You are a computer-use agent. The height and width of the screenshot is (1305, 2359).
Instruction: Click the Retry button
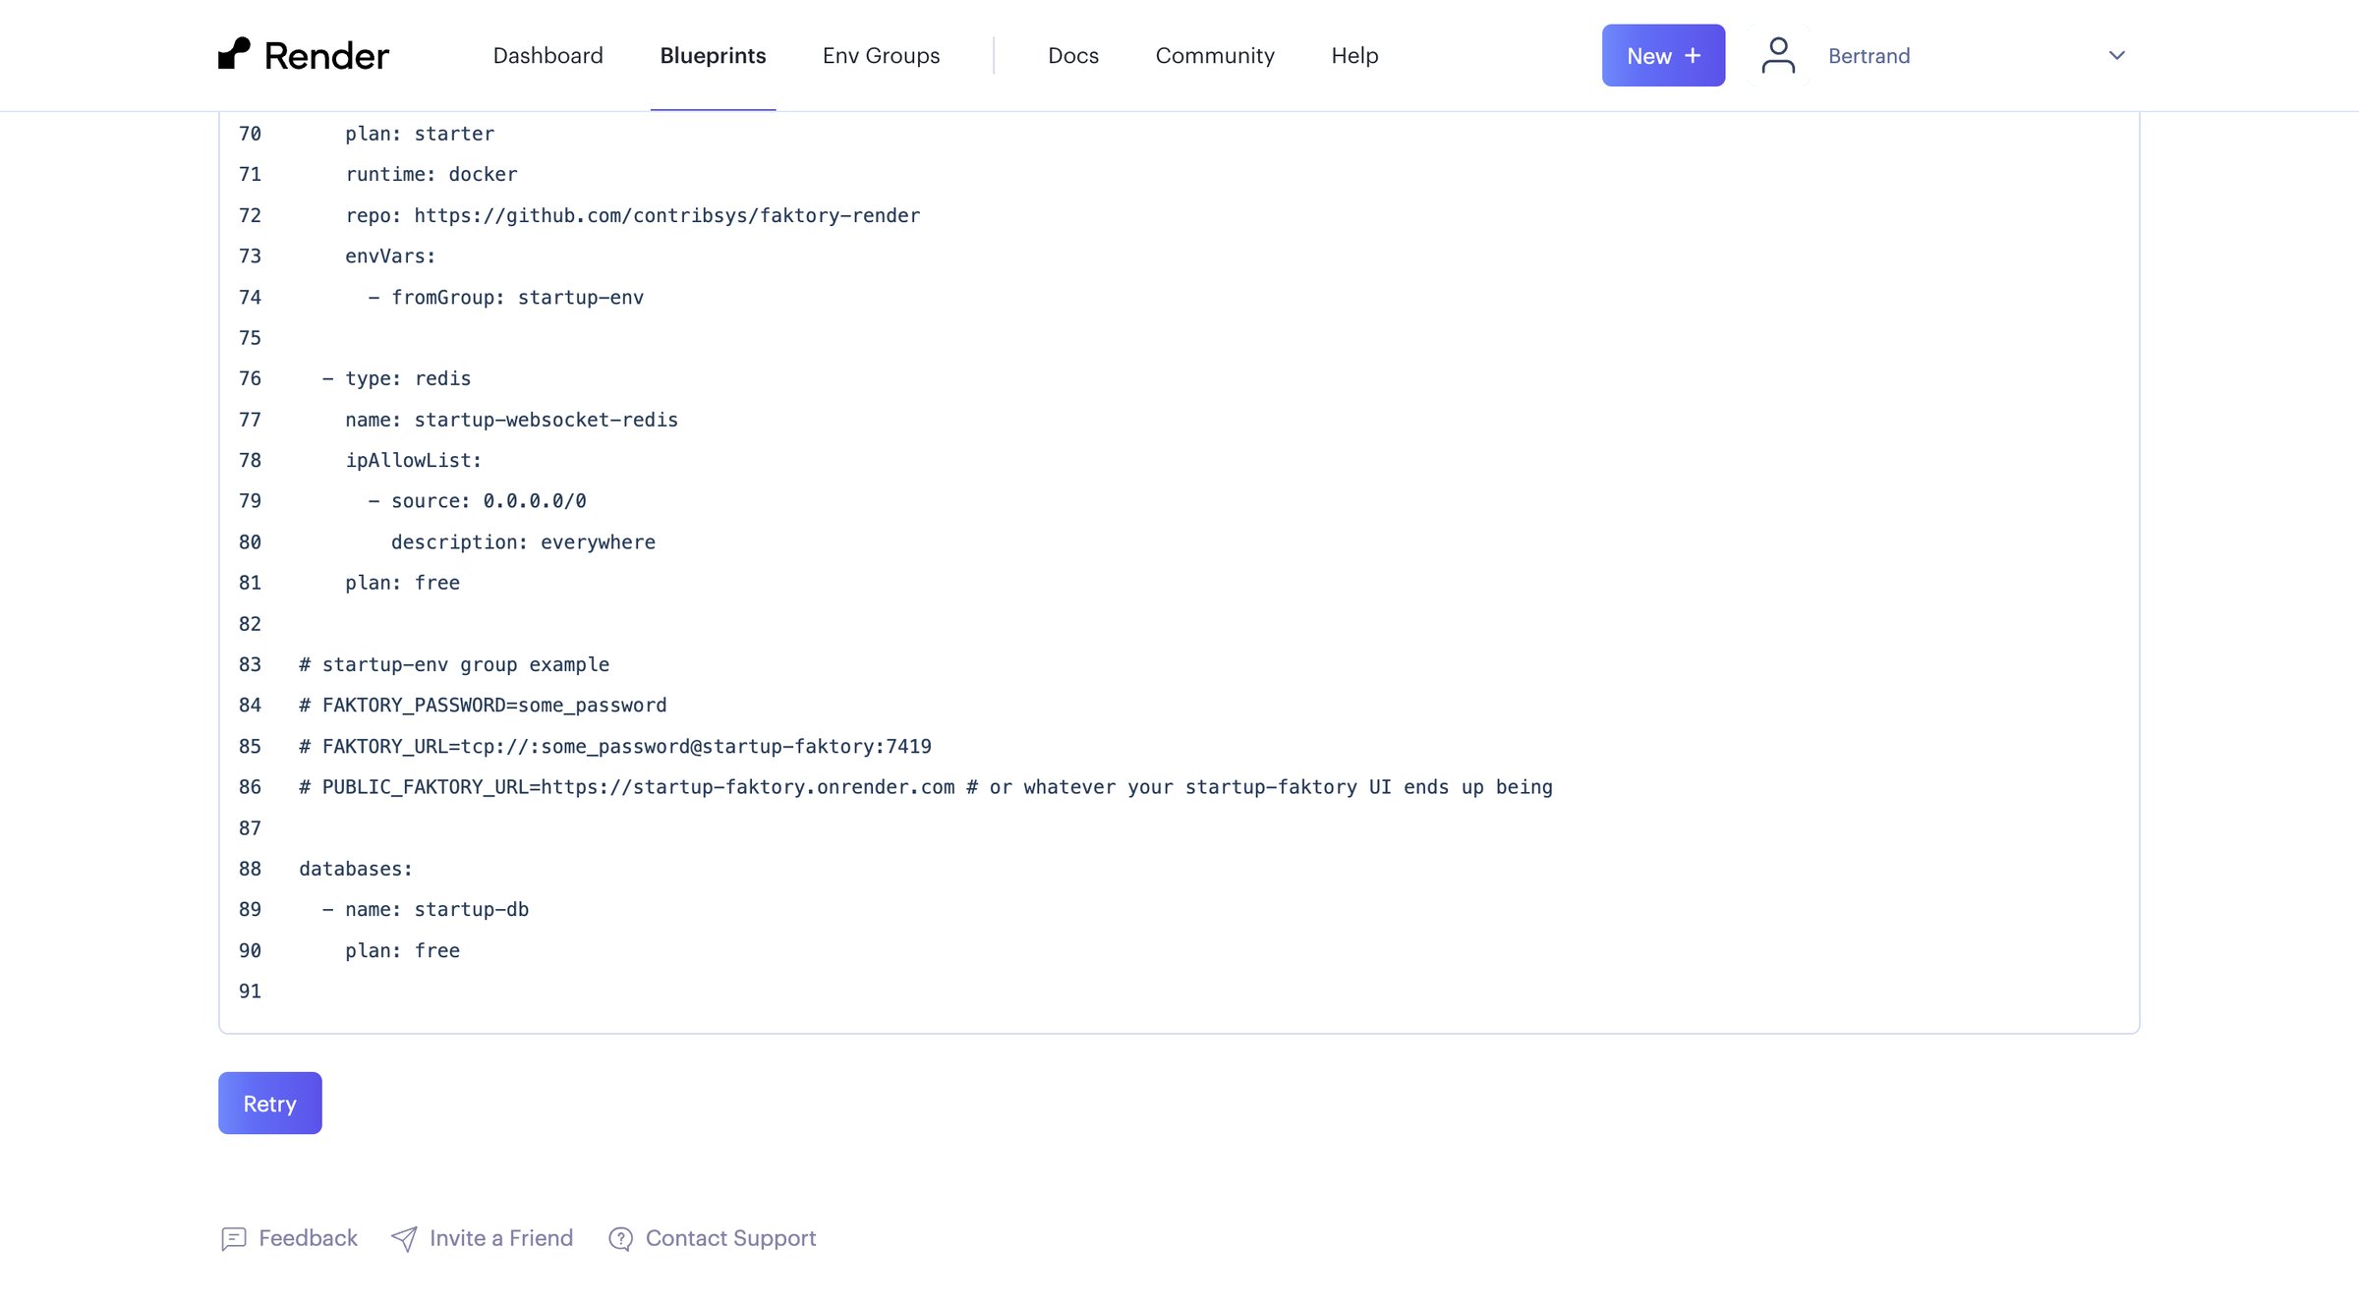pos(269,1103)
